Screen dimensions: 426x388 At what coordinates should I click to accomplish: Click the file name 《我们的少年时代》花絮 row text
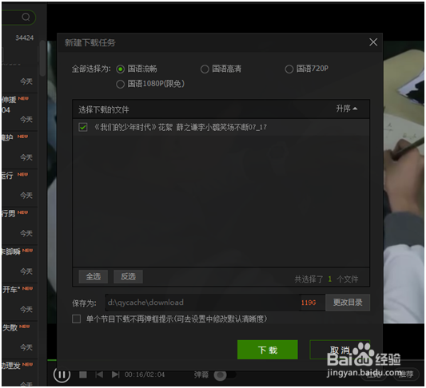click(x=181, y=127)
